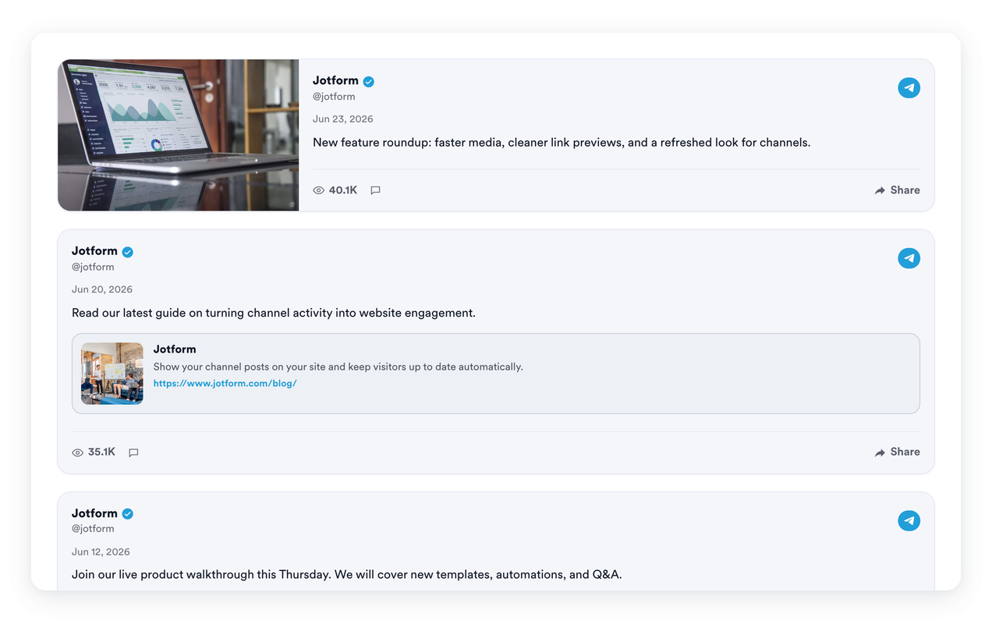Click the 'Read our latest guide' post text
992x624 pixels.
click(x=274, y=313)
